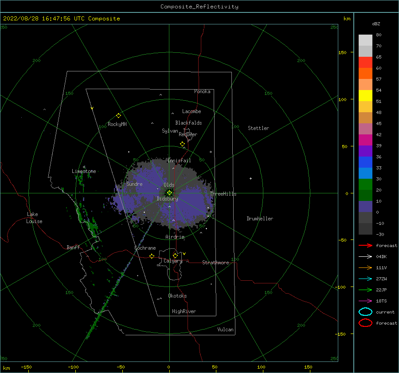
Task: Click the Sylvan label
Action: 170,131
